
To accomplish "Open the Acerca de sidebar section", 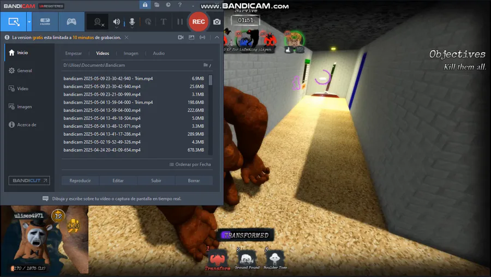I will point(29,124).
